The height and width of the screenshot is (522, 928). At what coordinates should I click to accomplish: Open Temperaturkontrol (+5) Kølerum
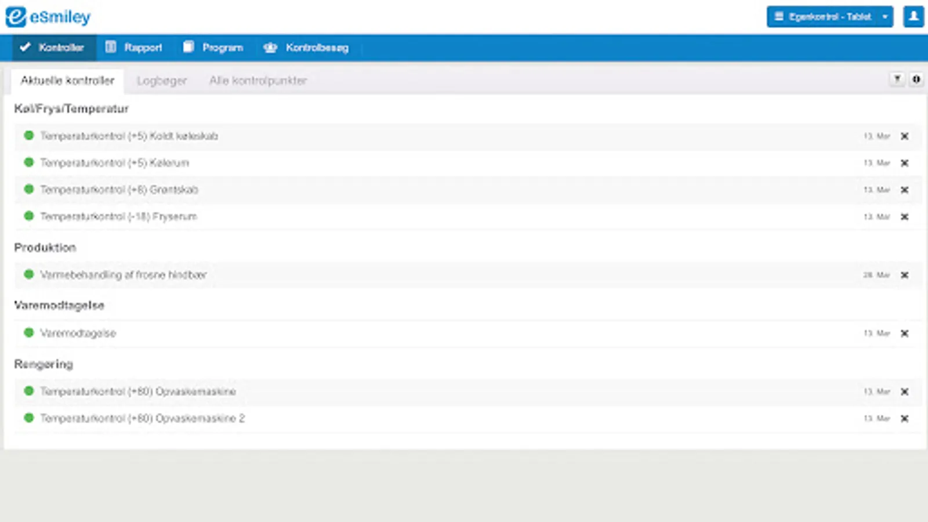coord(115,163)
